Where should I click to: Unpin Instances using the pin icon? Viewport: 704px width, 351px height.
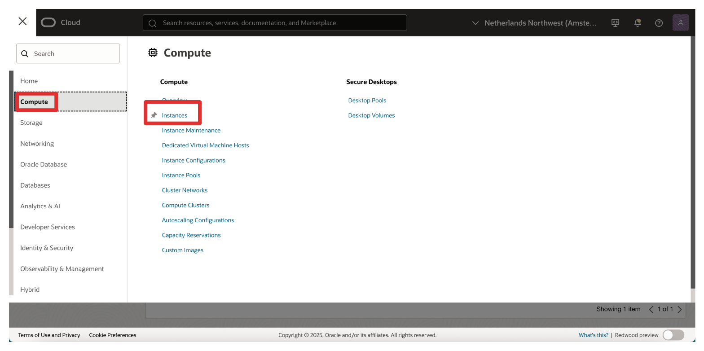154,115
